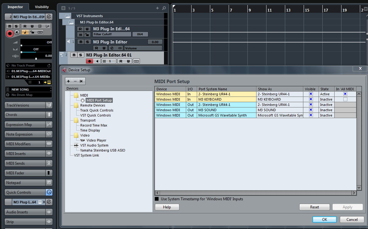Click the MIDI Fader section icon
This screenshot has width=368, height=229.
click(x=49, y=173)
